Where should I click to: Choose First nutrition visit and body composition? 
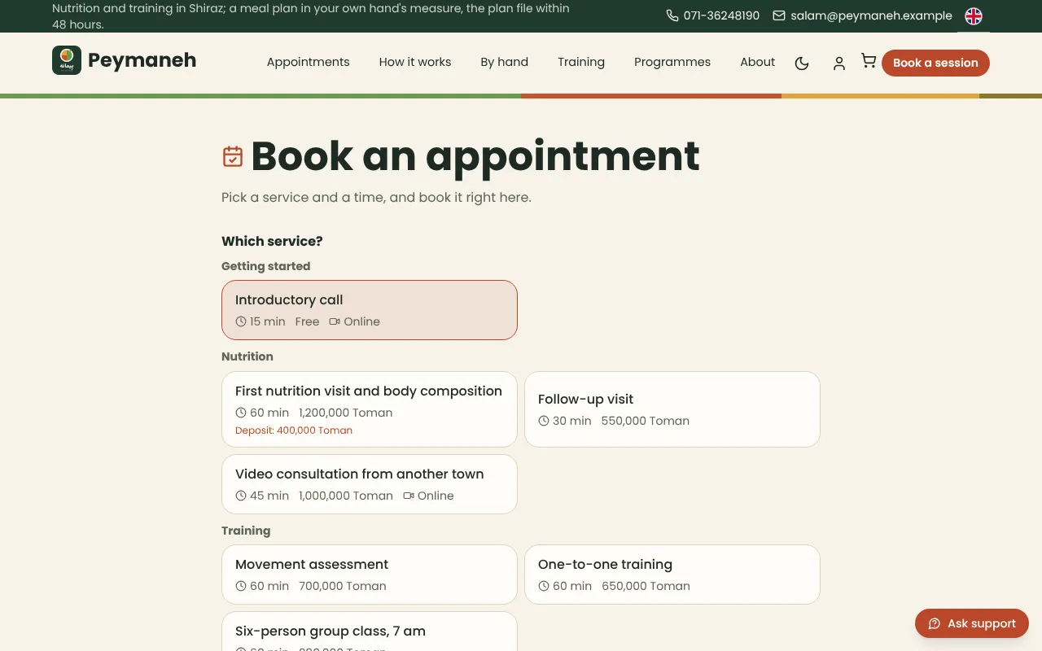tap(370, 409)
